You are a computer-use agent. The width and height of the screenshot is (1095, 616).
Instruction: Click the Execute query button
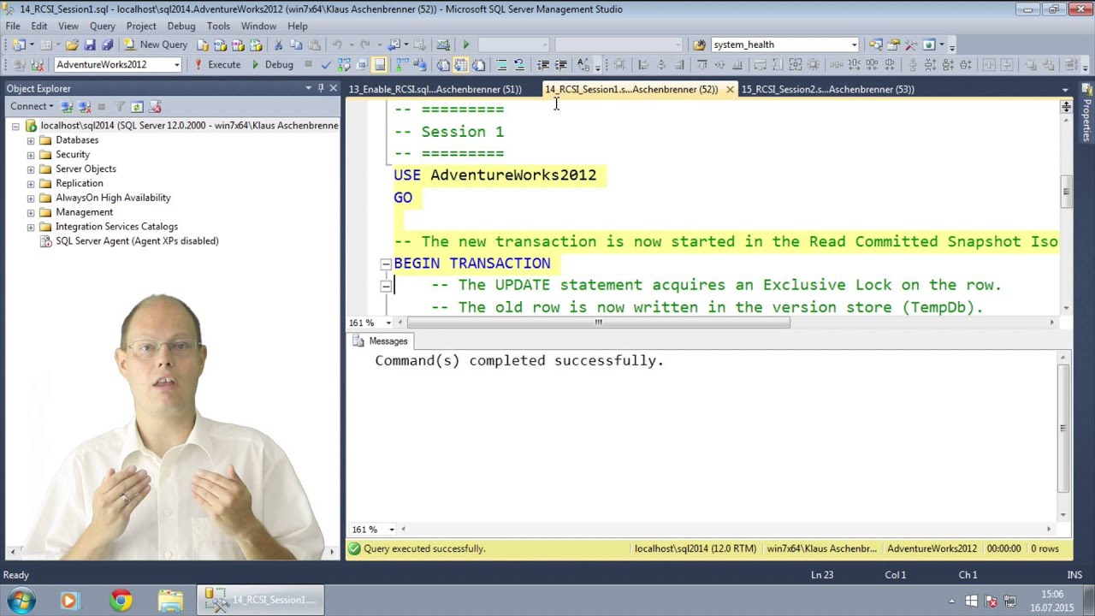(x=217, y=64)
